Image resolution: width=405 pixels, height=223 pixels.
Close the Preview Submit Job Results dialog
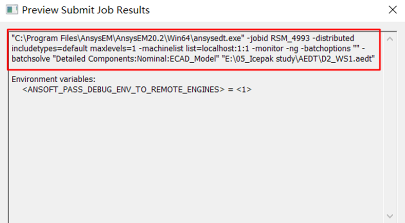click(392, 10)
